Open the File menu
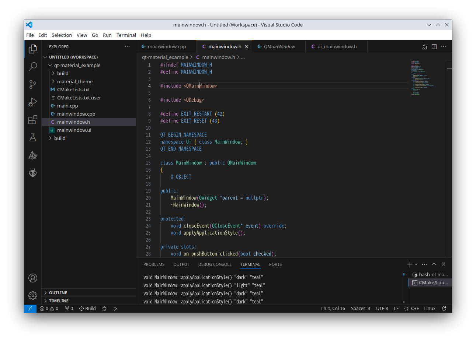Screen dimensions: 476x341 click(30, 35)
